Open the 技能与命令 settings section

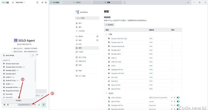(x=87, y=61)
